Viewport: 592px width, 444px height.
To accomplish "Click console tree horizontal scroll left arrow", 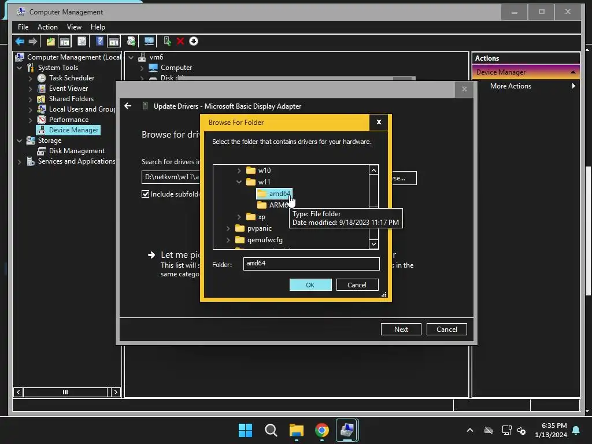I will pyautogui.click(x=18, y=393).
